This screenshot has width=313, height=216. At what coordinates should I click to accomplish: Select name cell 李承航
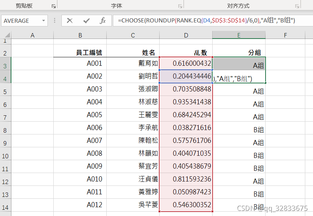pyautogui.click(x=133, y=128)
